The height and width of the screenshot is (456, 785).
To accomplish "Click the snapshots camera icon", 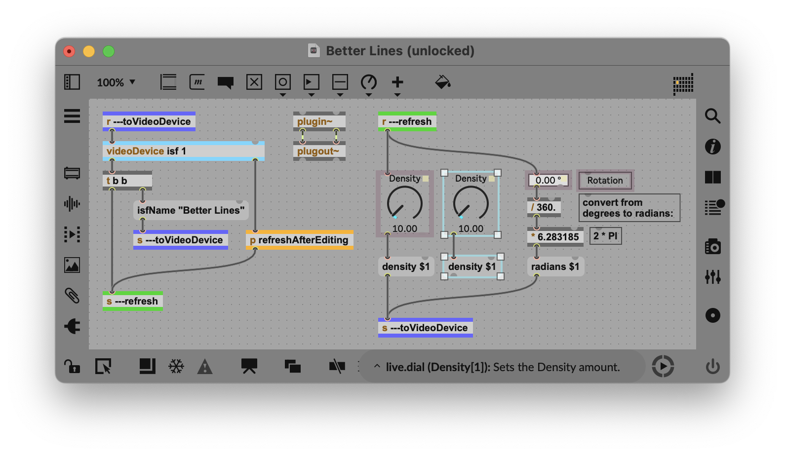I will pos(712,246).
